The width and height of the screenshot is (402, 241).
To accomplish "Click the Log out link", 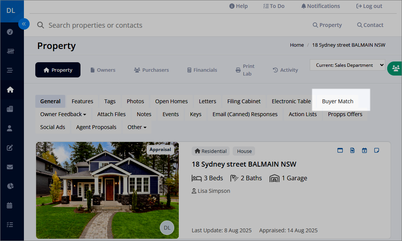I will point(369,6).
